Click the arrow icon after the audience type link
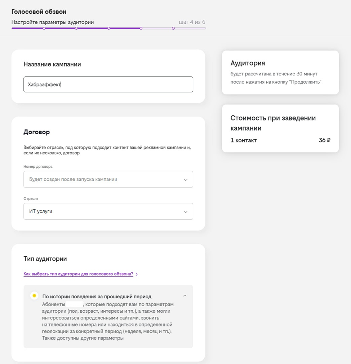The image size is (351, 364). coord(137,275)
